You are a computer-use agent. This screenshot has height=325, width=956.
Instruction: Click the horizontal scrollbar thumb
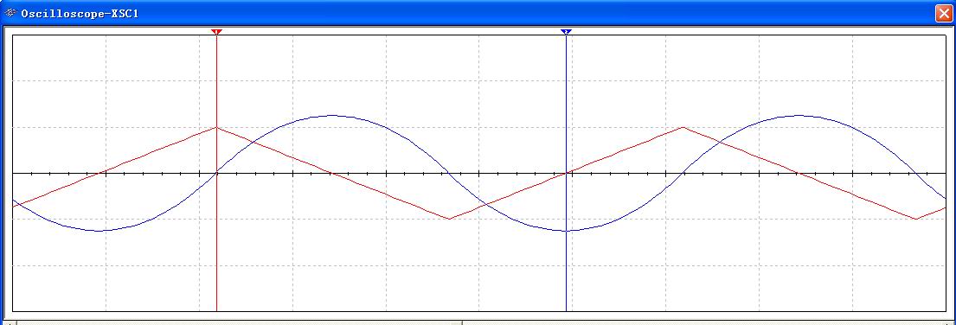[239, 322]
